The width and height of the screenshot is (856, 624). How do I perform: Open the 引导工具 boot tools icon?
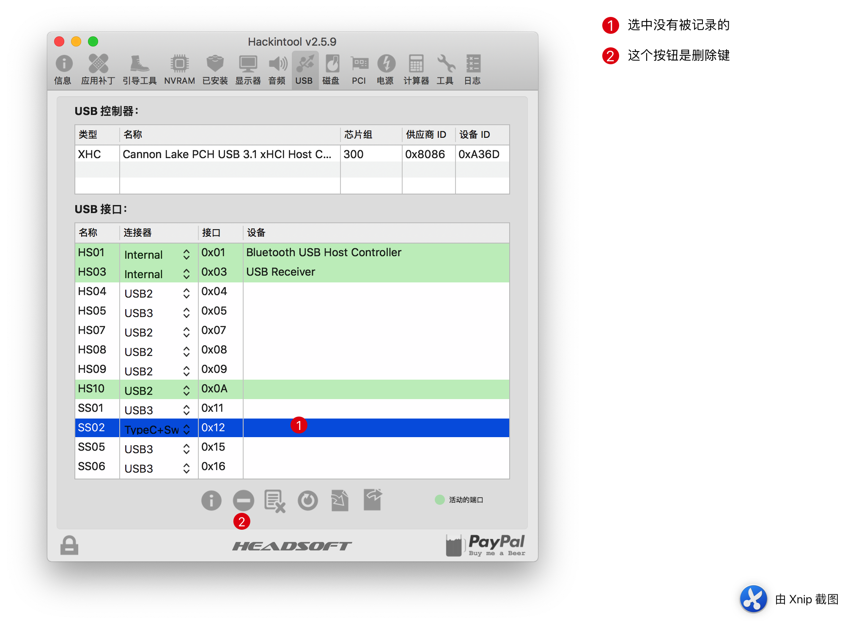(x=140, y=70)
